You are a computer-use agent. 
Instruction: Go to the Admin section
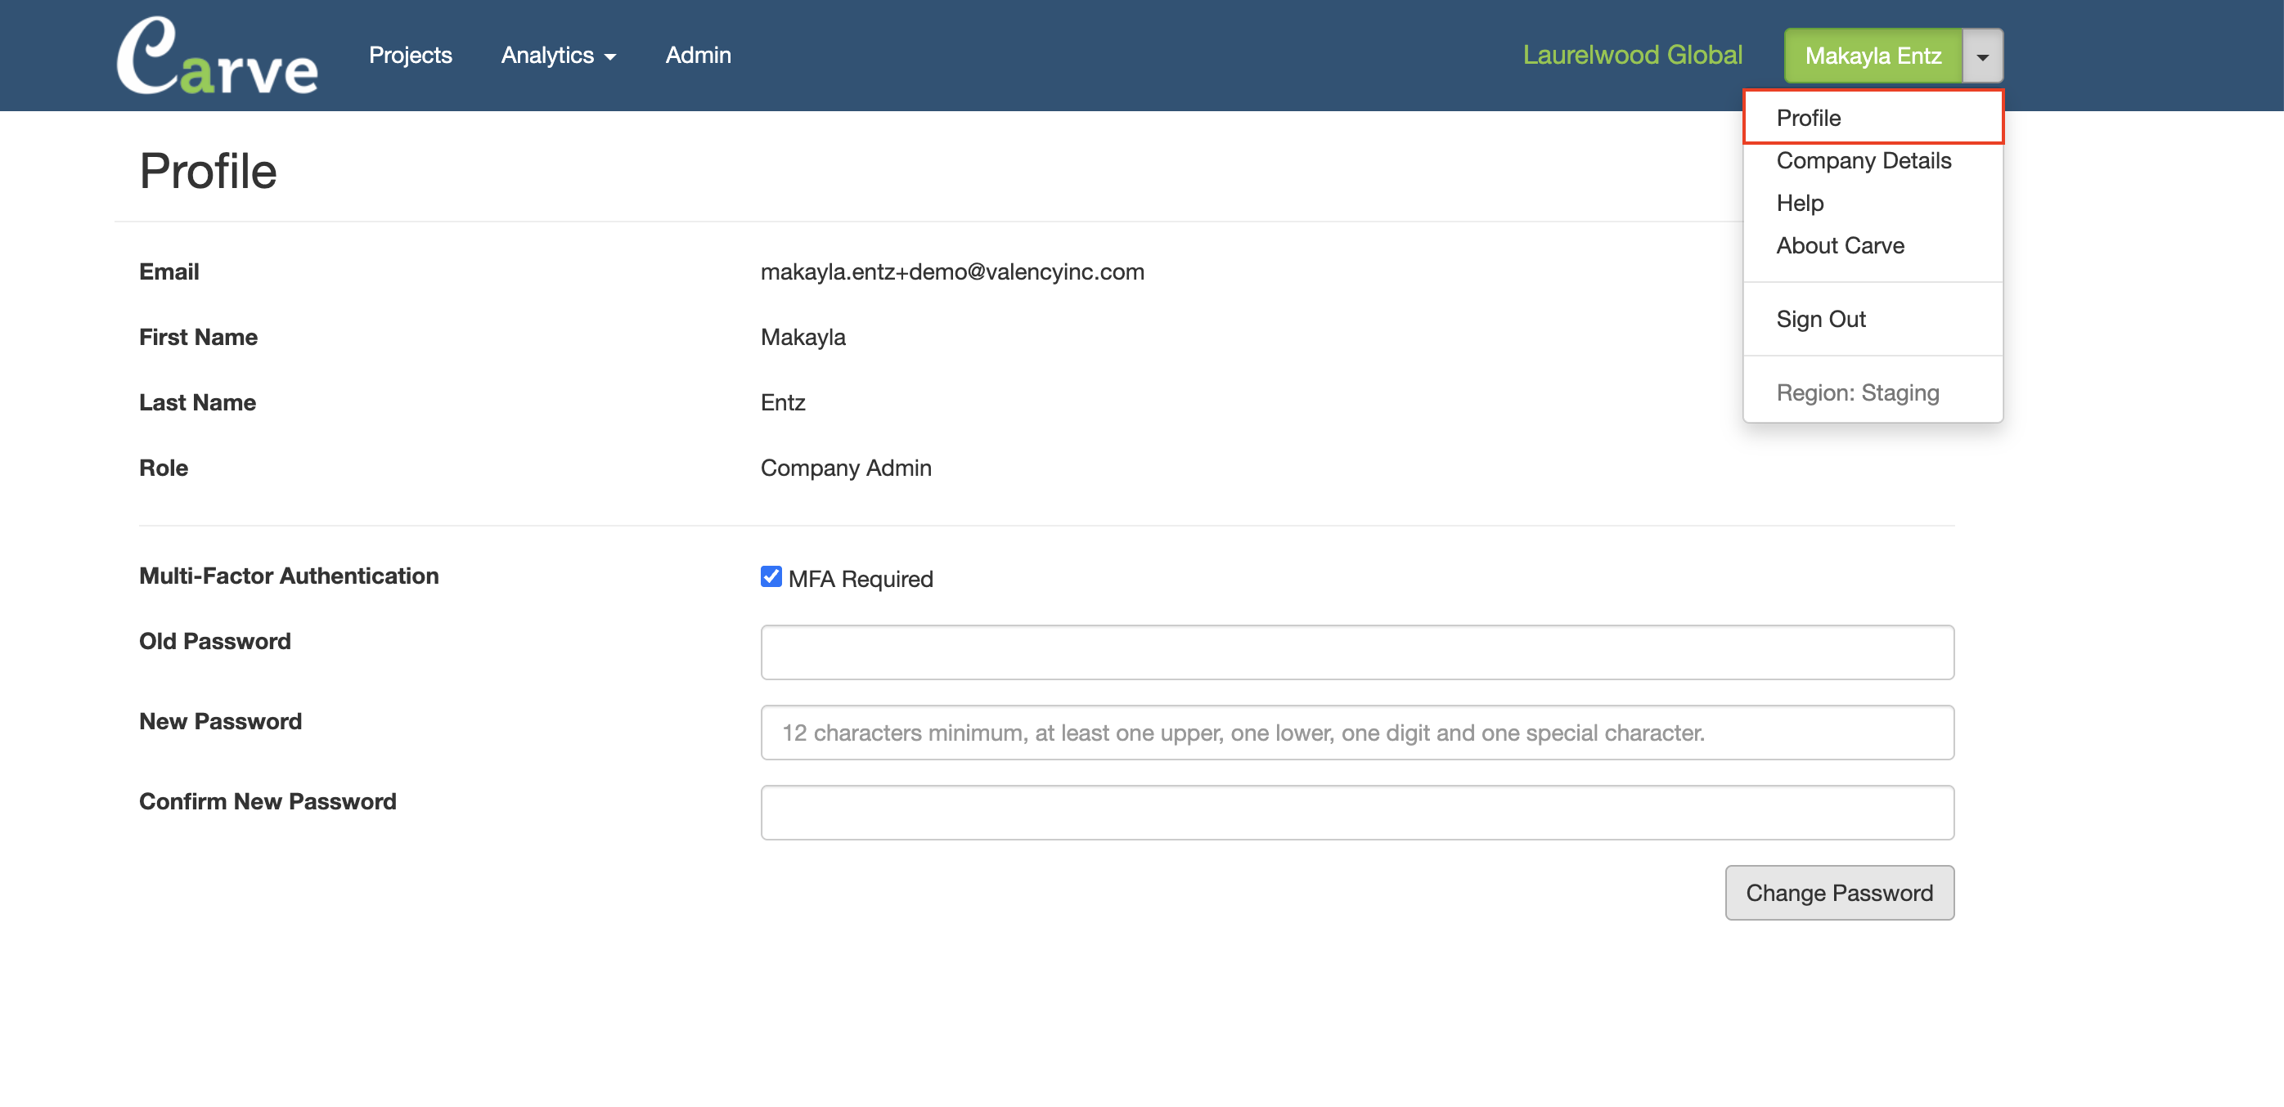click(698, 55)
